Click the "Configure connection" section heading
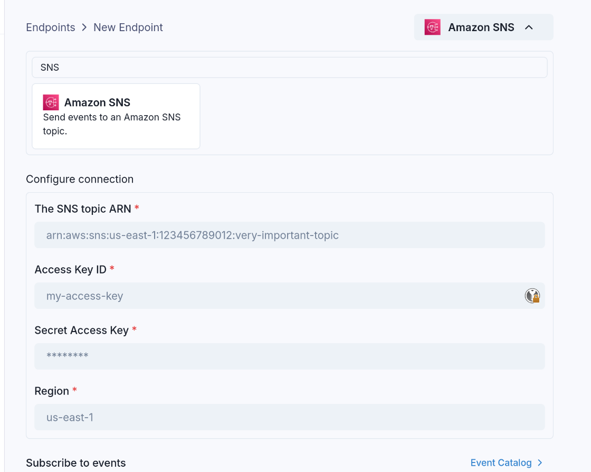This screenshot has width=591, height=472. pyautogui.click(x=80, y=180)
